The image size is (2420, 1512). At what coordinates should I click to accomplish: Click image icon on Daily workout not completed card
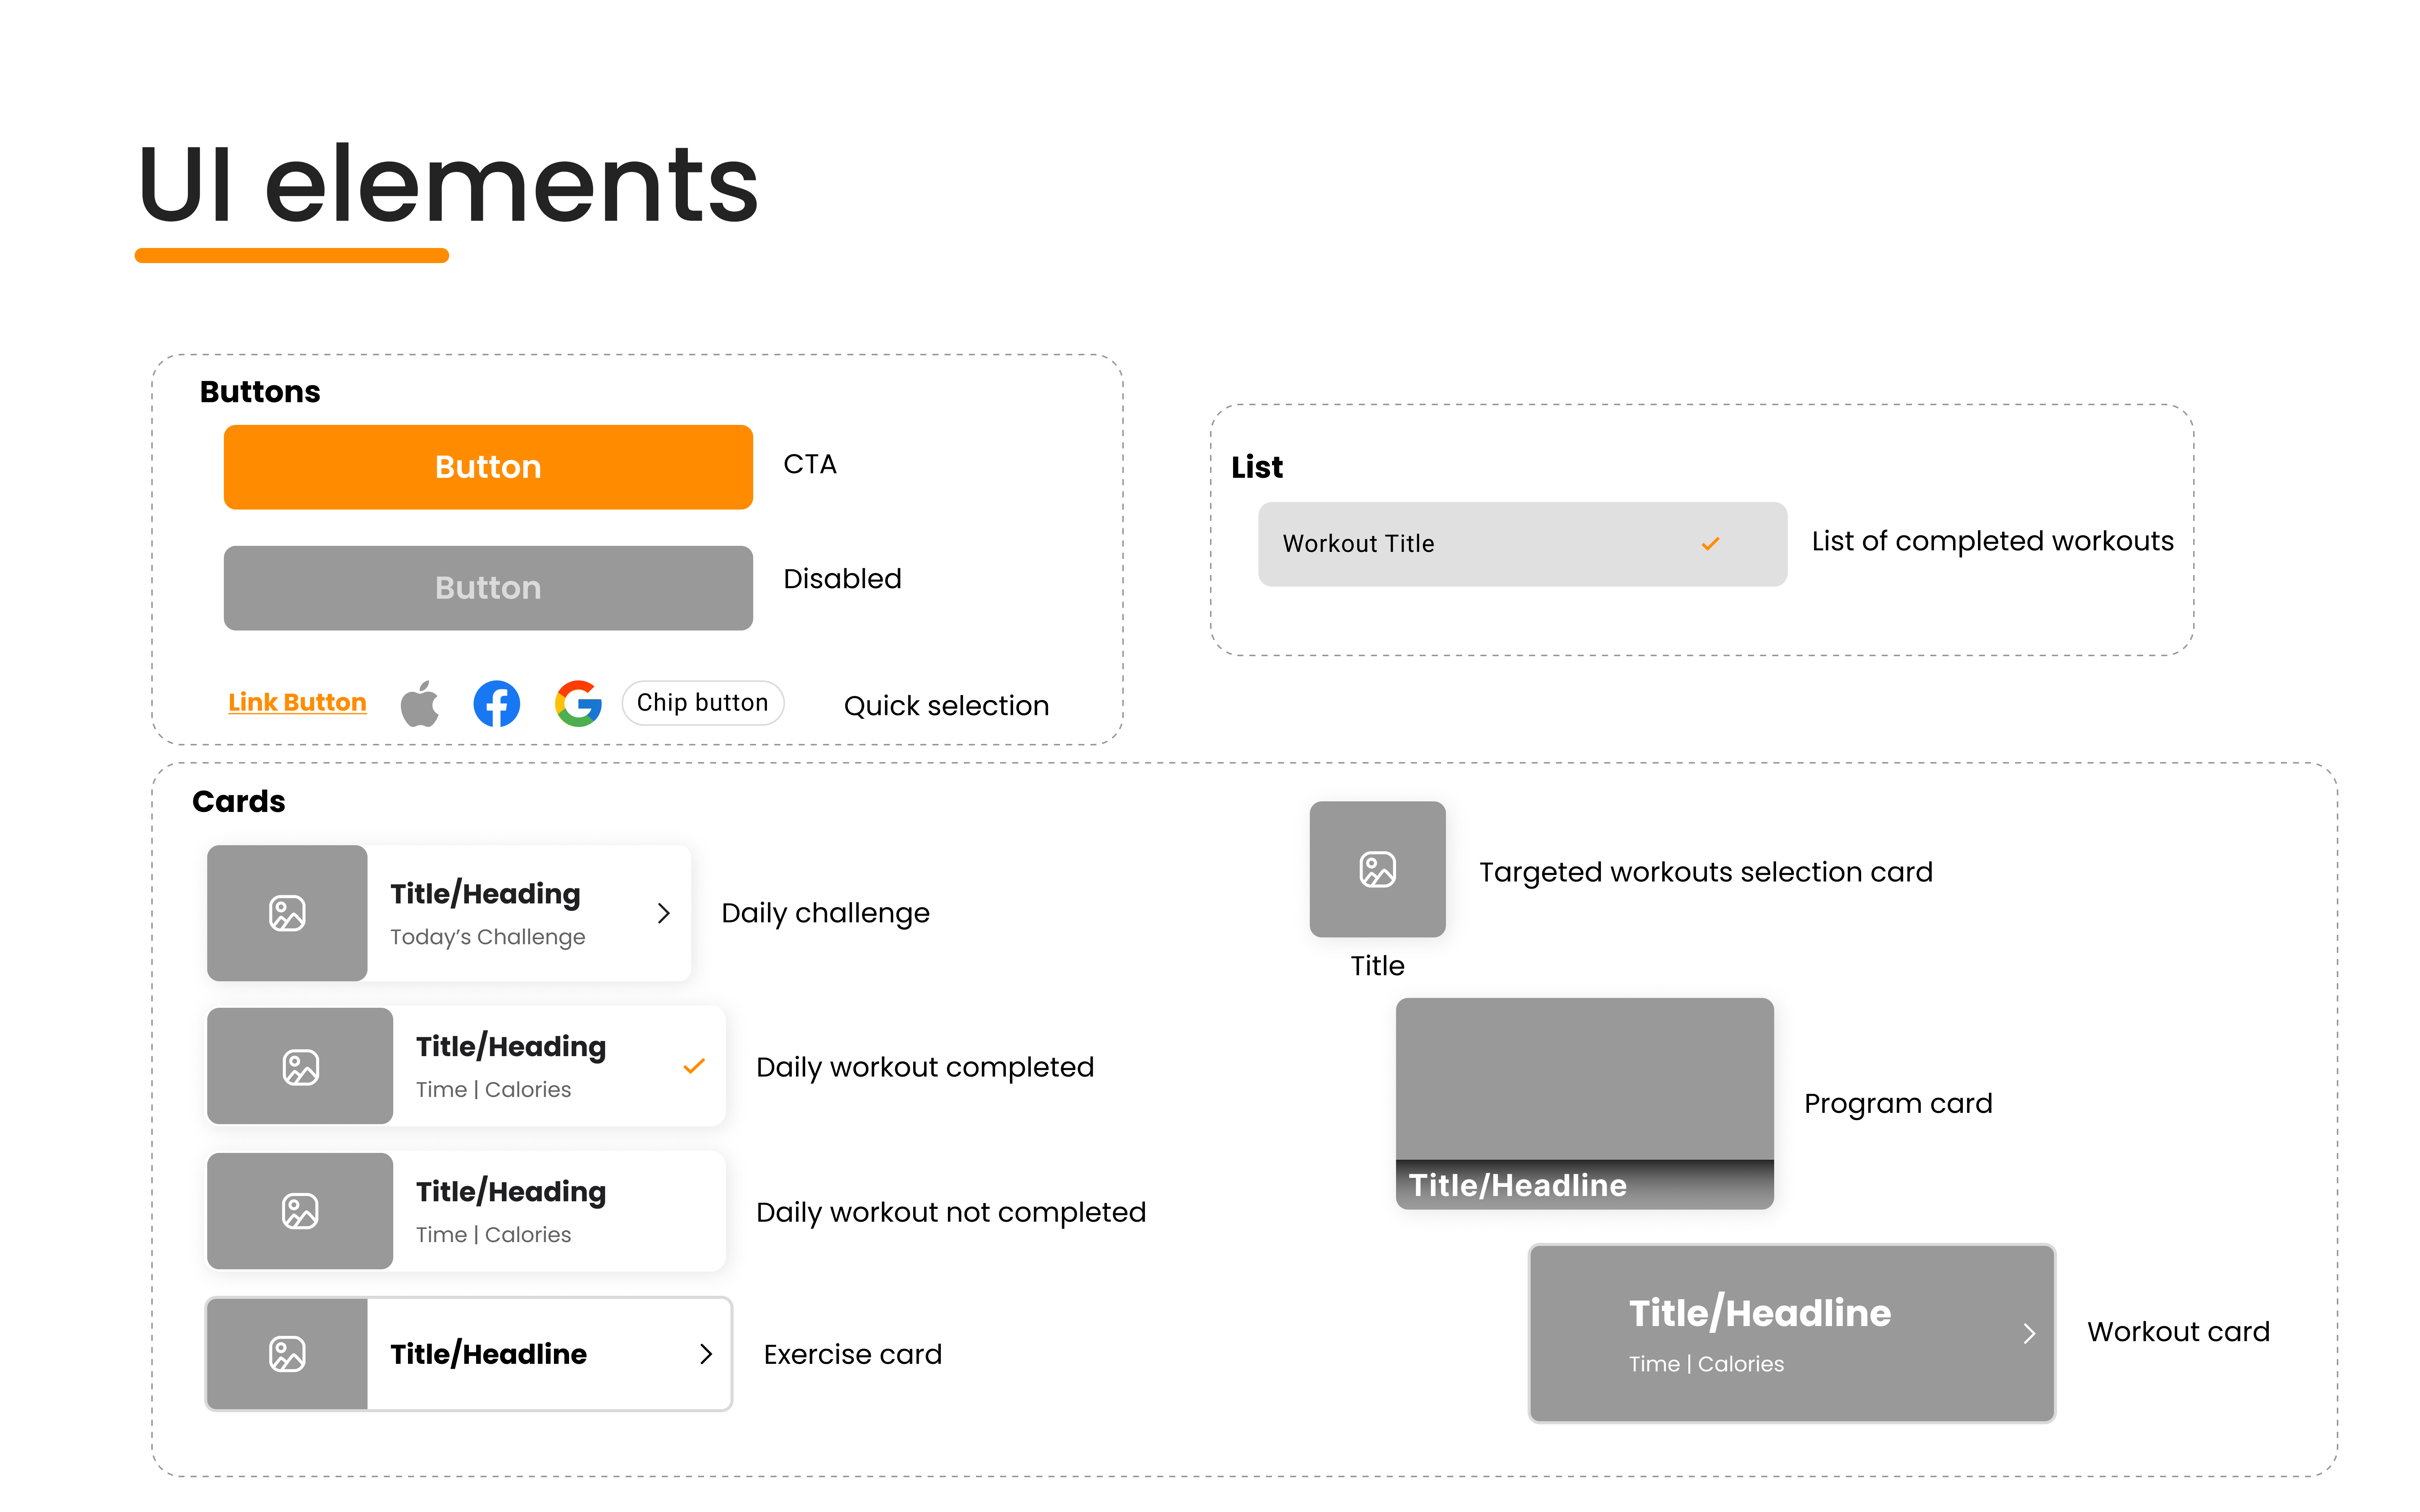(300, 1211)
